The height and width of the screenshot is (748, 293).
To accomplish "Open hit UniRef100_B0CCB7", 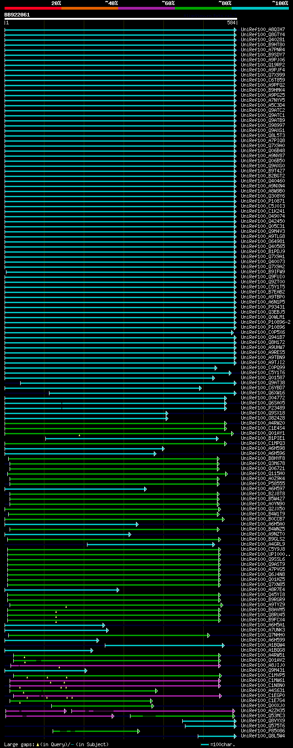I will tap(263, 519).
